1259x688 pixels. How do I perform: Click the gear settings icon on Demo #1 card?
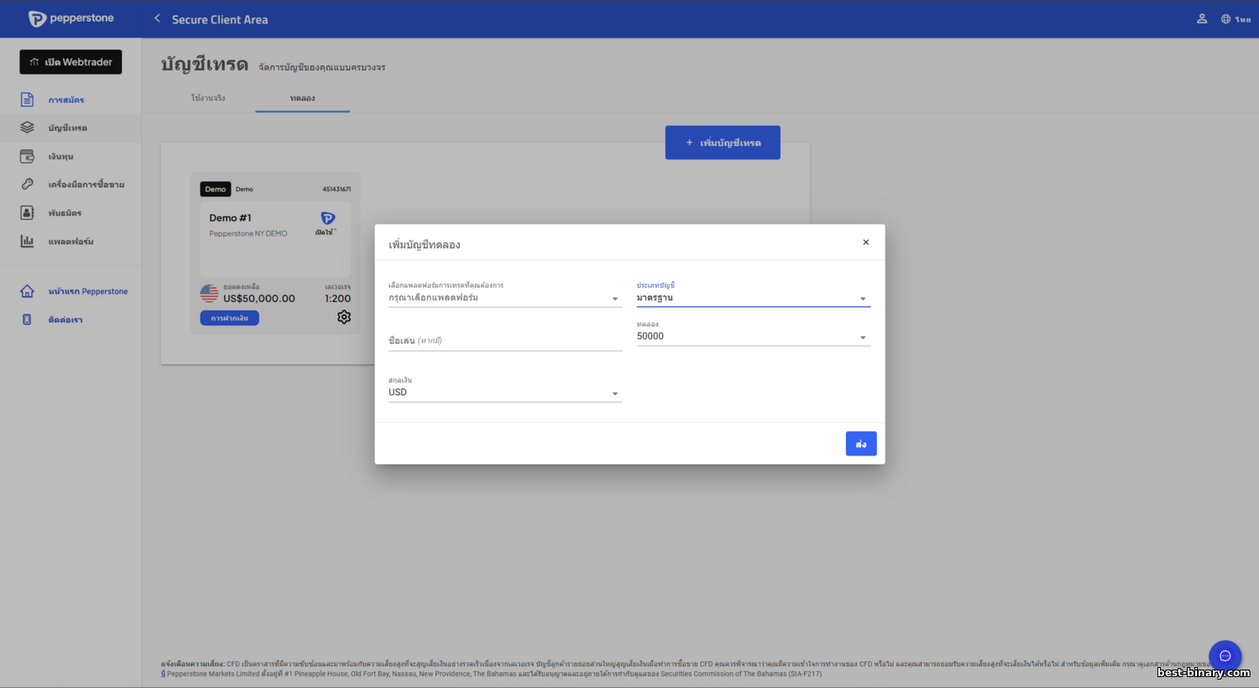tap(344, 317)
